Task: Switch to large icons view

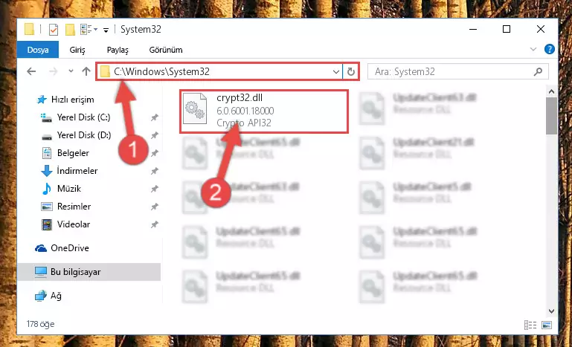Action: point(546,325)
